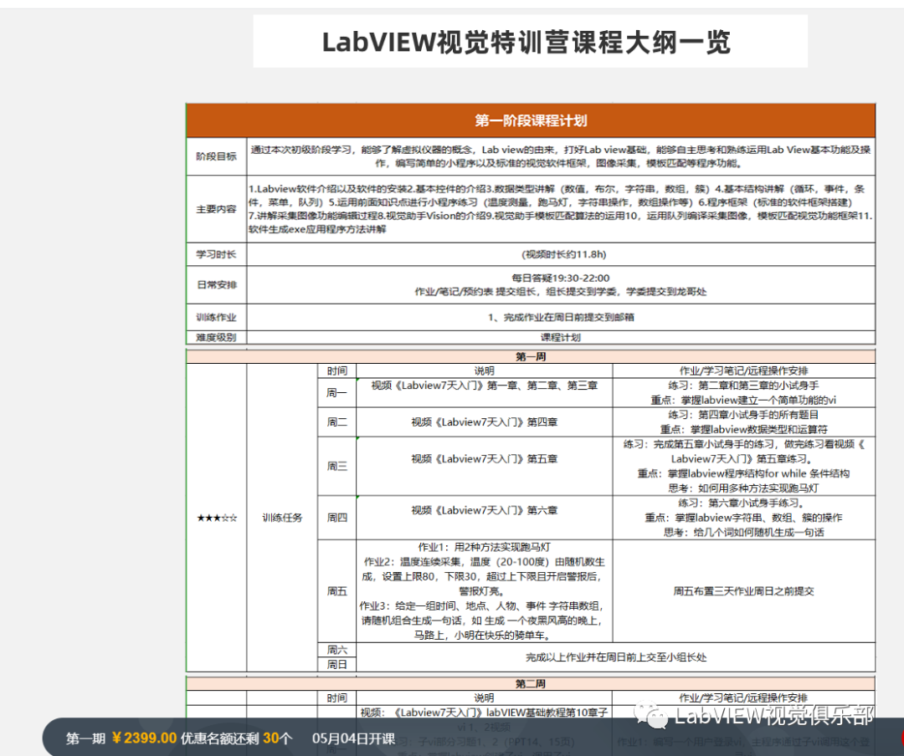Select the 每日答疑19:30-22:00 line
This screenshot has height=756, width=904.
click(x=560, y=278)
